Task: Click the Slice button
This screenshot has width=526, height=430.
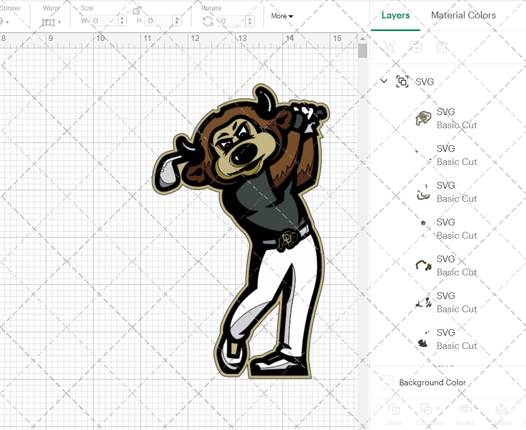Action: [394, 414]
